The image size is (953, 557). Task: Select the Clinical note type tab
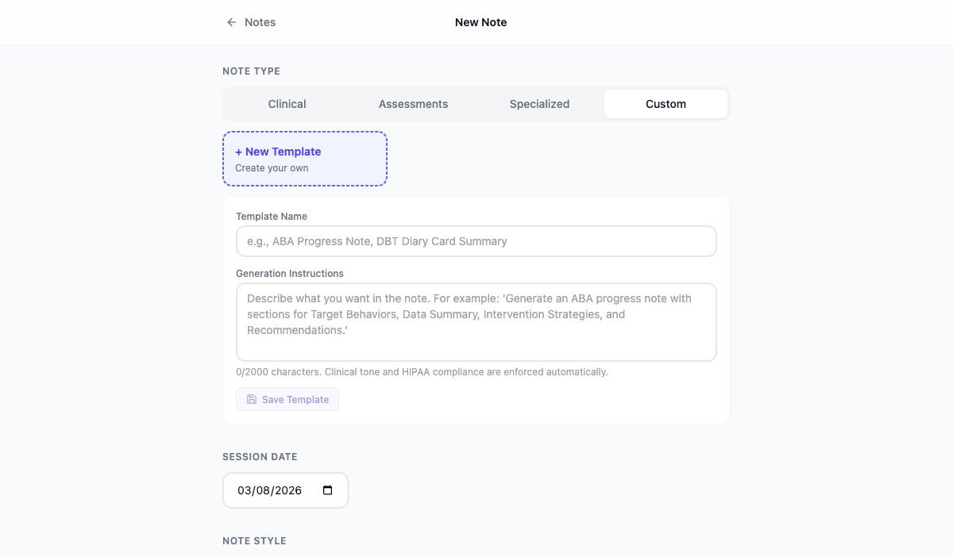click(x=287, y=103)
